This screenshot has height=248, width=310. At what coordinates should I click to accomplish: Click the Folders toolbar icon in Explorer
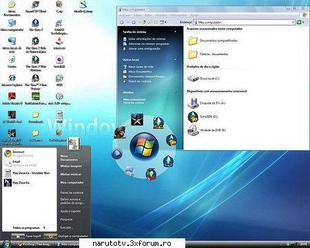156,22
